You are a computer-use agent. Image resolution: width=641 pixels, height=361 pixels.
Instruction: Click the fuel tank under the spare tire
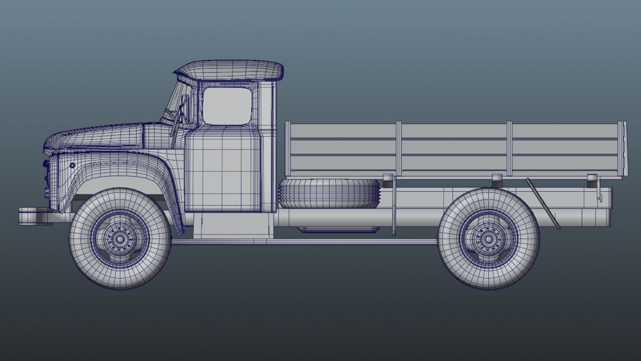tap(339, 229)
